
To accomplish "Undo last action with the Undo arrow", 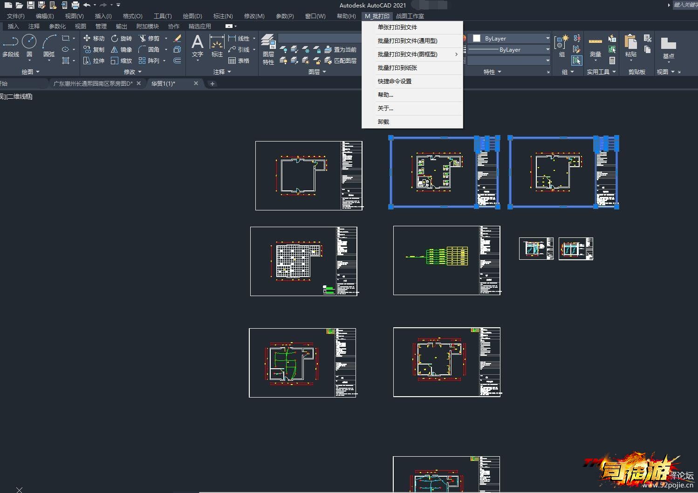I will (87, 5).
